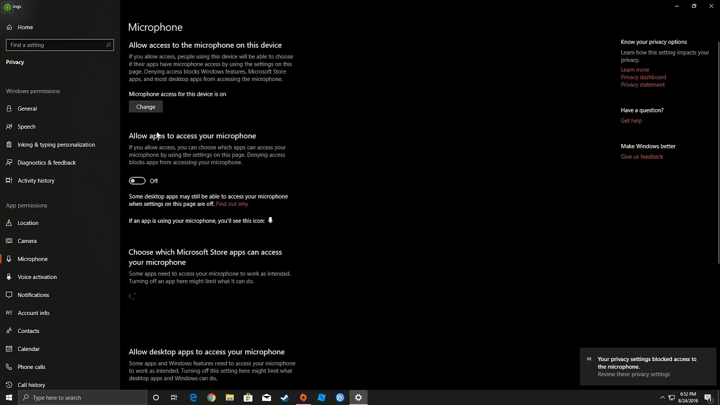Open Cortana from the taskbar
This screenshot has width=720, height=405.
point(156,398)
